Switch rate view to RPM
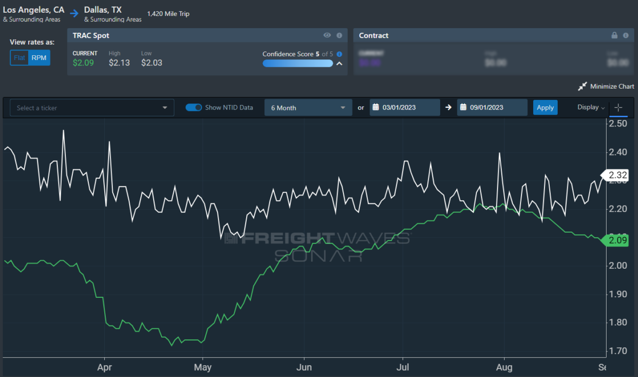Viewport: 638px width, 377px height. coord(39,58)
